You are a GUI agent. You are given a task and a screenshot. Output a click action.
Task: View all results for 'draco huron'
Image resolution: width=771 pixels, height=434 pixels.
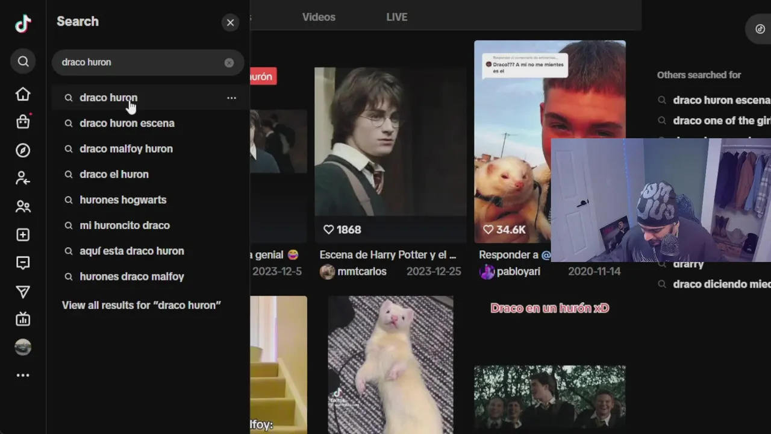click(142, 305)
